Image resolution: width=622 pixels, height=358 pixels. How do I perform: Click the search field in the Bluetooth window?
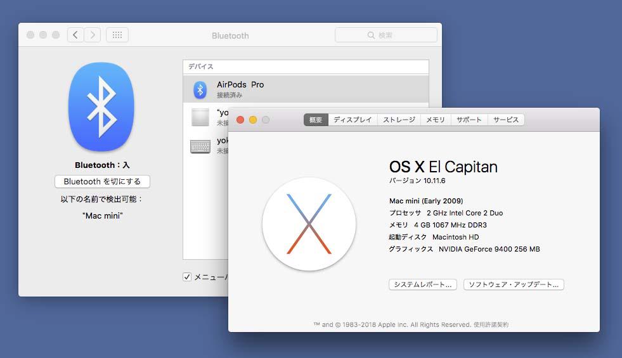(386, 35)
